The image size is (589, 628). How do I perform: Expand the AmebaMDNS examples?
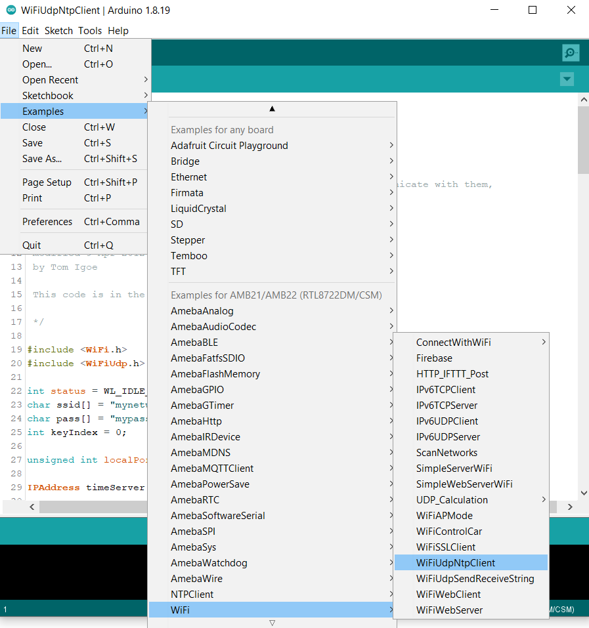pyautogui.click(x=272, y=453)
